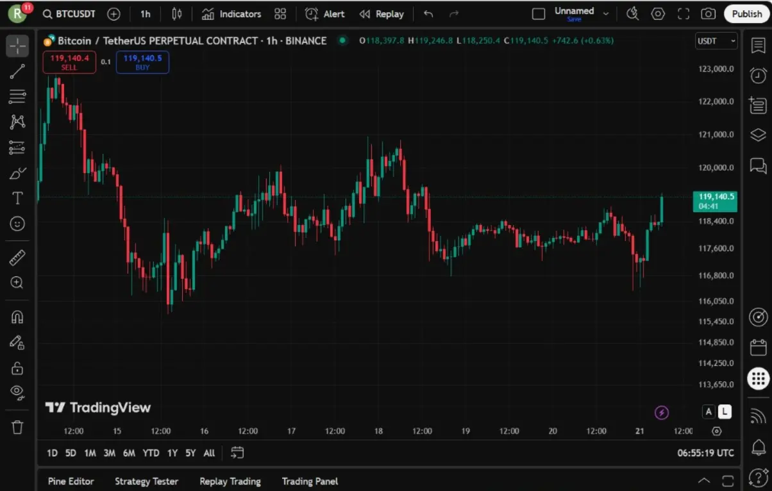Open time axis settings gear

pyautogui.click(x=717, y=431)
